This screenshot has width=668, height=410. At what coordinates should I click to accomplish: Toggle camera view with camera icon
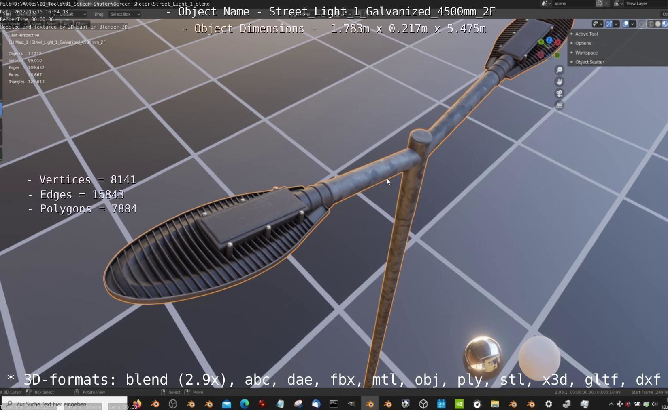[x=559, y=93]
